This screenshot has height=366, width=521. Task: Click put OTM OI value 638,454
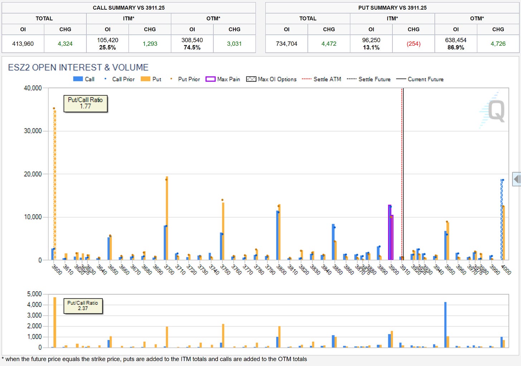[456, 40]
